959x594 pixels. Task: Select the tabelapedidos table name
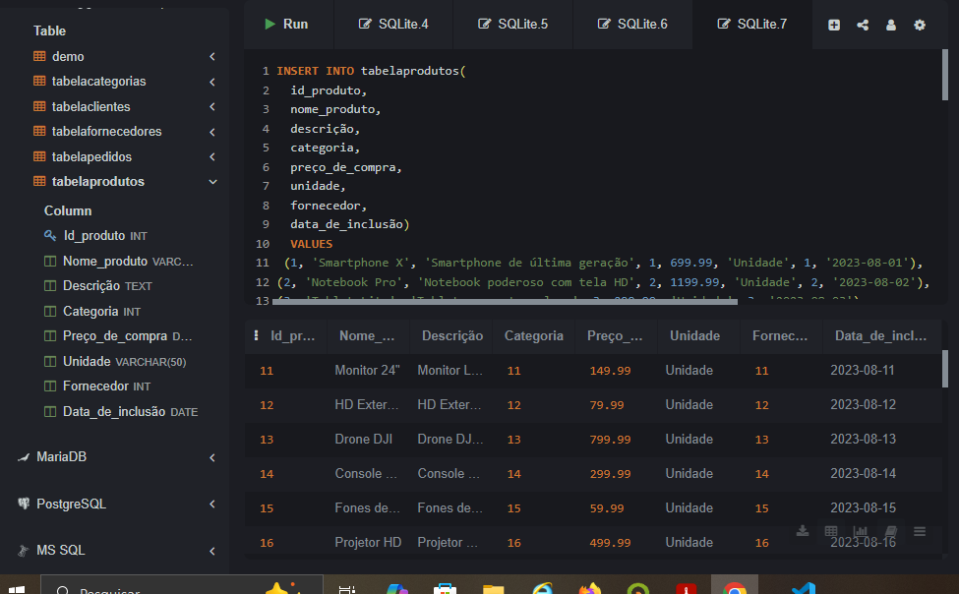(x=91, y=157)
